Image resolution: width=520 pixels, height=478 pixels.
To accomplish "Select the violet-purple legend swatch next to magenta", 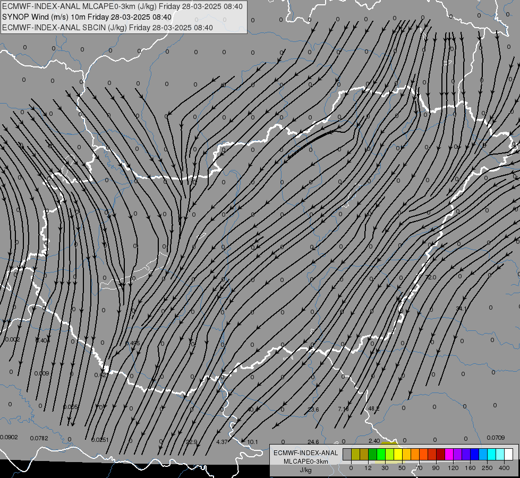I will click(x=458, y=454).
